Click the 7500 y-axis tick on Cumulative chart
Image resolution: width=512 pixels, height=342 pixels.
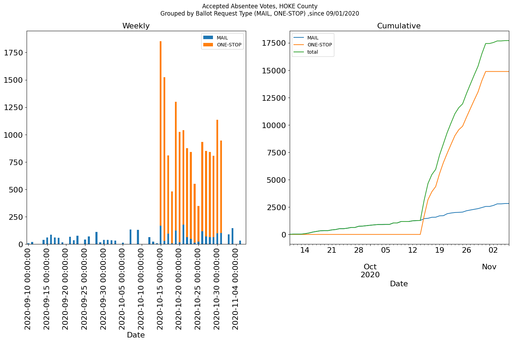click(277, 152)
